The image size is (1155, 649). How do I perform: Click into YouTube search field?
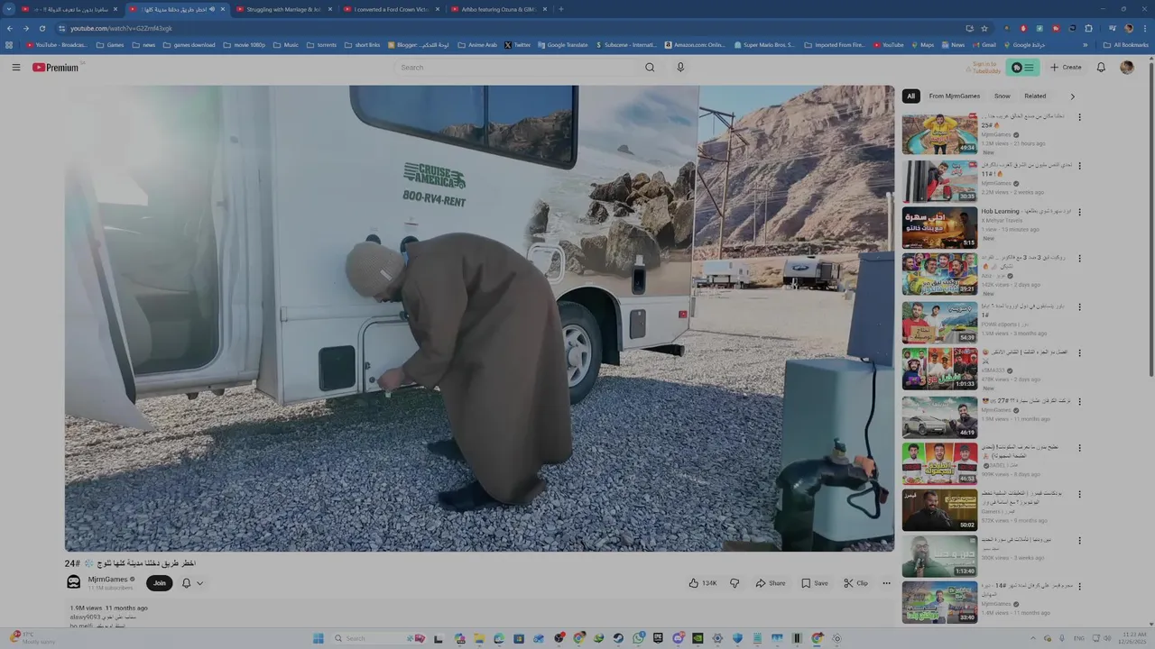[x=516, y=68]
